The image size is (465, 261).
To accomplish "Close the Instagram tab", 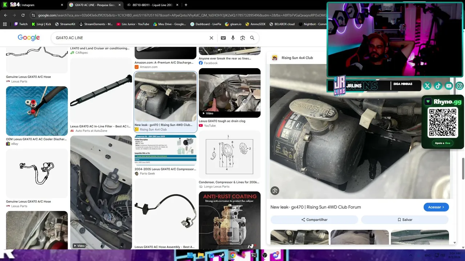I will [x=62, y=5].
